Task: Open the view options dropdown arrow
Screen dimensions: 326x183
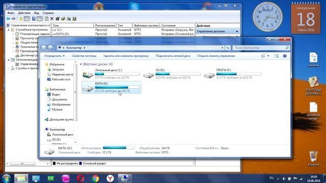Action: click(268, 56)
